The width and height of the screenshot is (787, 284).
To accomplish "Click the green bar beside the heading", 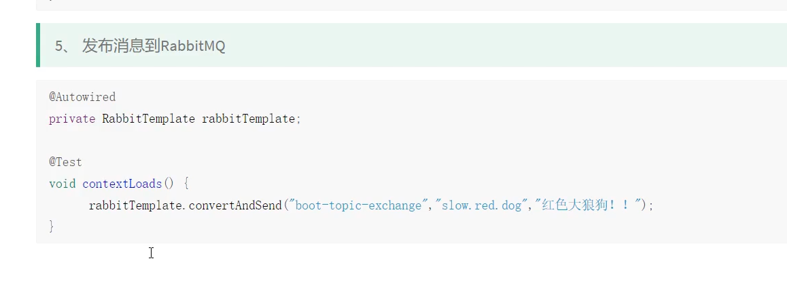I will tap(38, 45).
